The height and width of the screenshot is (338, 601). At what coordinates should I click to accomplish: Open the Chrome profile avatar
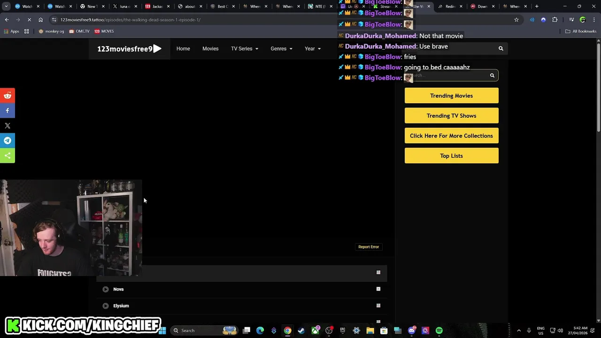583,20
